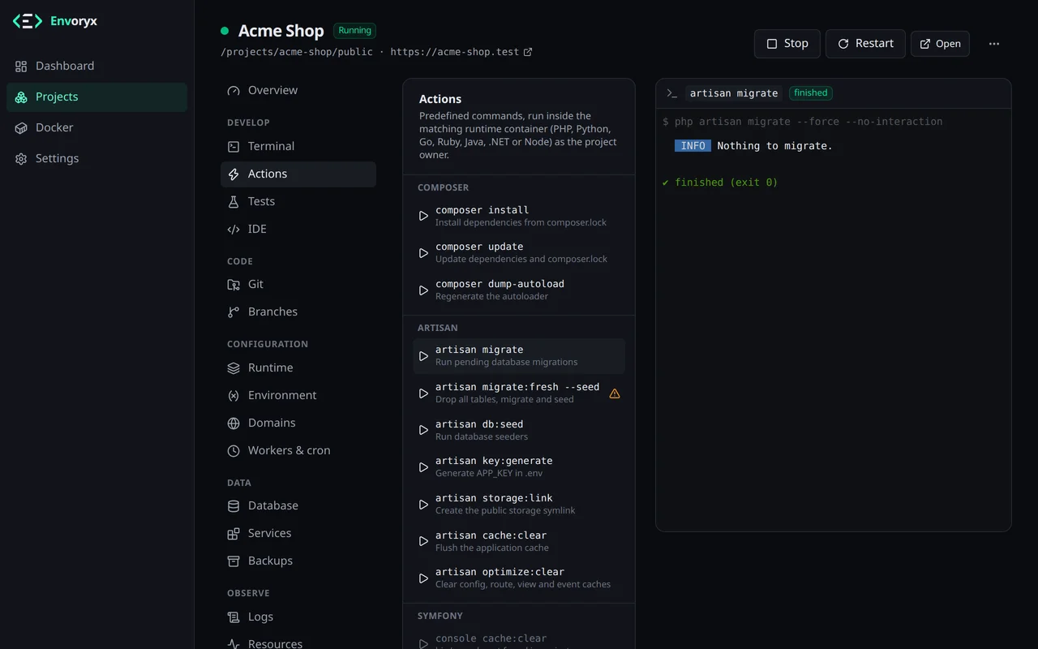Run the composer install action
Image resolution: width=1038 pixels, height=649 pixels.
point(519,216)
